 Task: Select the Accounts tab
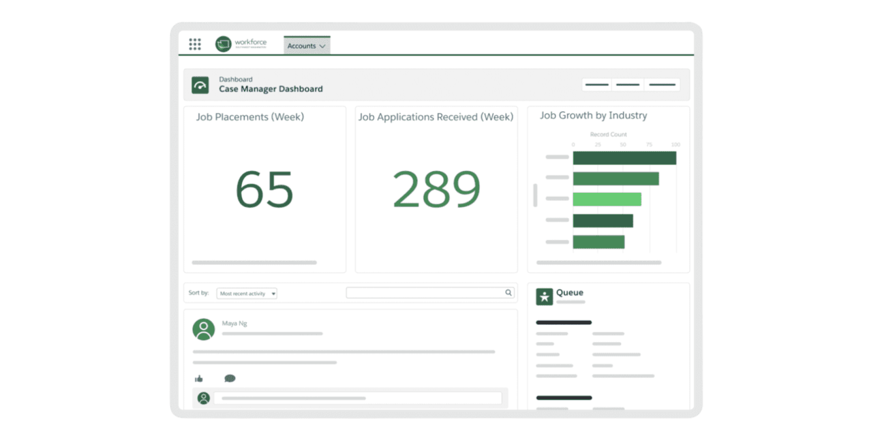coord(301,46)
